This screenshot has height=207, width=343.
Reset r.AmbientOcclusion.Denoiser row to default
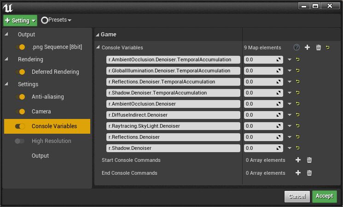[x=298, y=104]
